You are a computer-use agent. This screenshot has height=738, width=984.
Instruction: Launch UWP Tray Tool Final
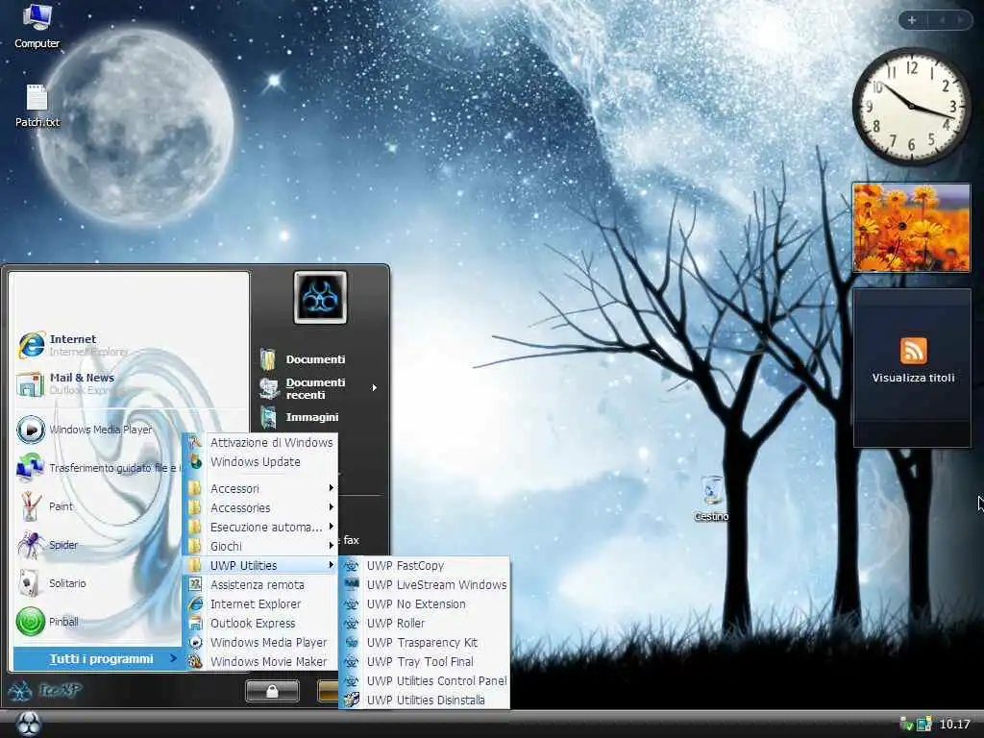click(x=425, y=662)
